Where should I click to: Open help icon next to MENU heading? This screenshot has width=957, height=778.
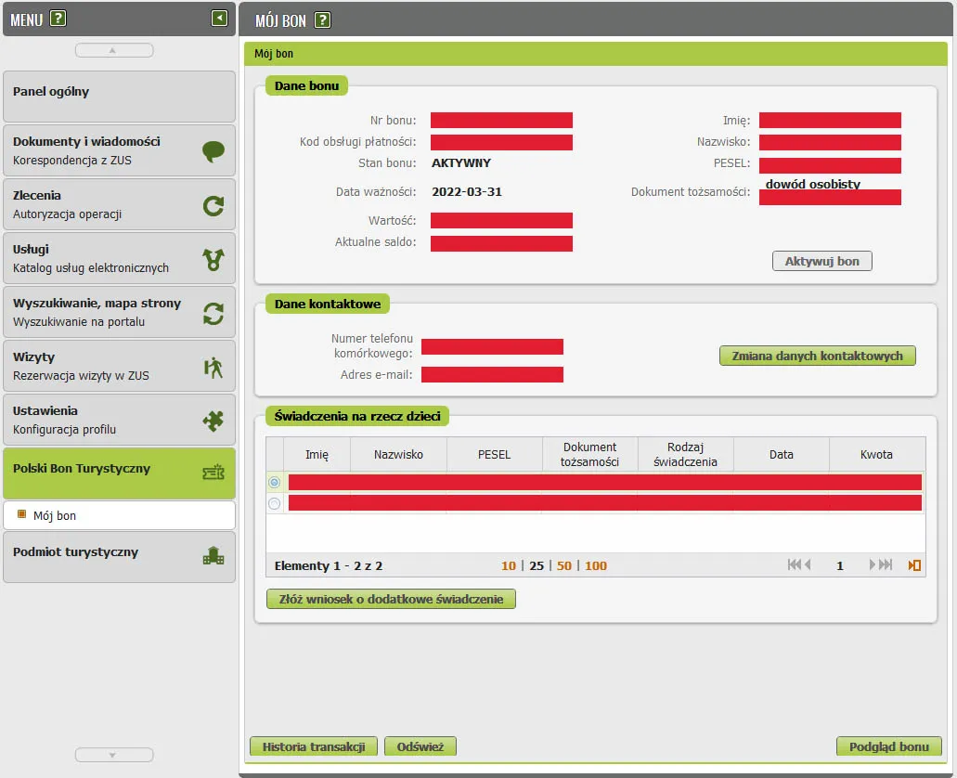[x=58, y=19]
